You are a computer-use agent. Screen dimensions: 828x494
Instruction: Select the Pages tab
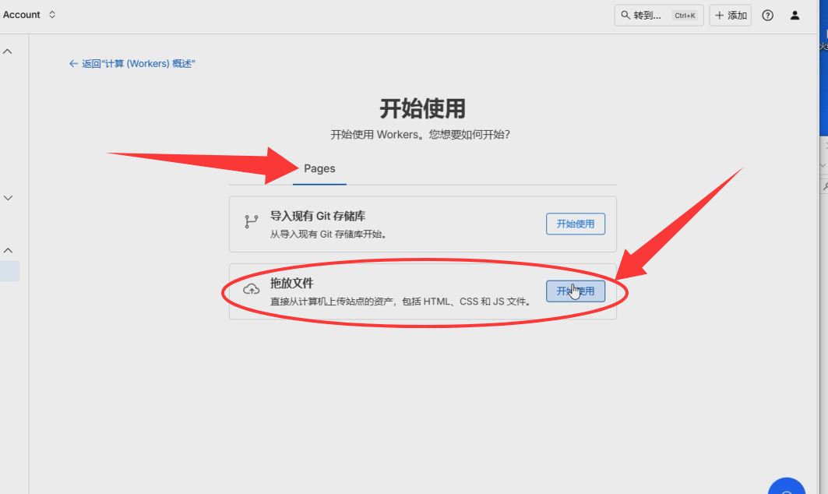319,168
